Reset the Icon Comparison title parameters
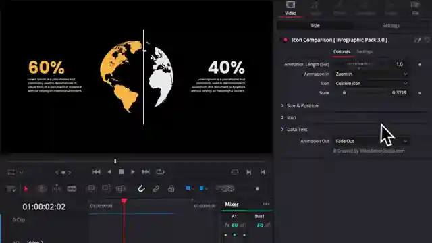Viewport: 432px width, 243px height. (x=427, y=40)
